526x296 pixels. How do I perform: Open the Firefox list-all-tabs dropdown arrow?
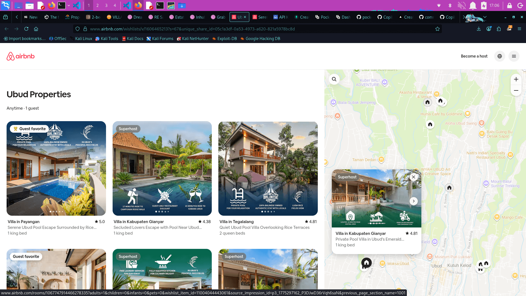(x=485, y=17)
